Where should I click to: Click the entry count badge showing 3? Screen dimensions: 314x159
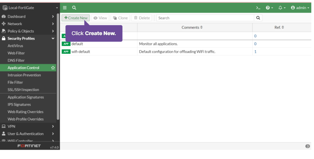[307, 146]
